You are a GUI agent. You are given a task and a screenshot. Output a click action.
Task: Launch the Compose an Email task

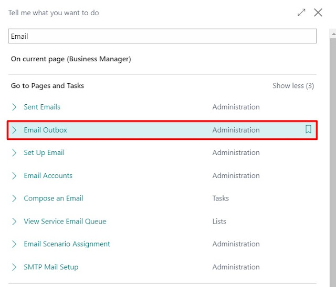(53, 198)
